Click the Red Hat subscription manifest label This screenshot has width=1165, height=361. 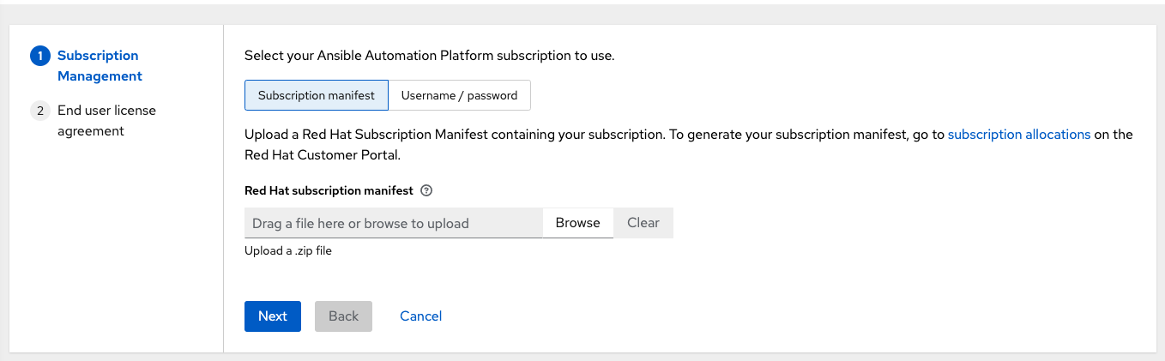(x=329, y=190)
